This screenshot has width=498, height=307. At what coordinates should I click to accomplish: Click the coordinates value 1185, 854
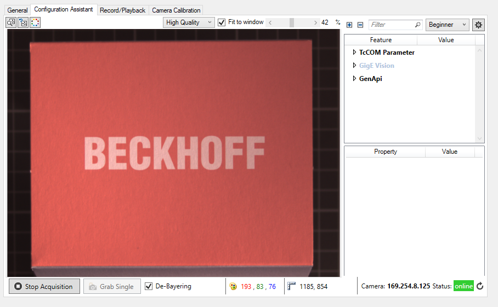[313, 286]
